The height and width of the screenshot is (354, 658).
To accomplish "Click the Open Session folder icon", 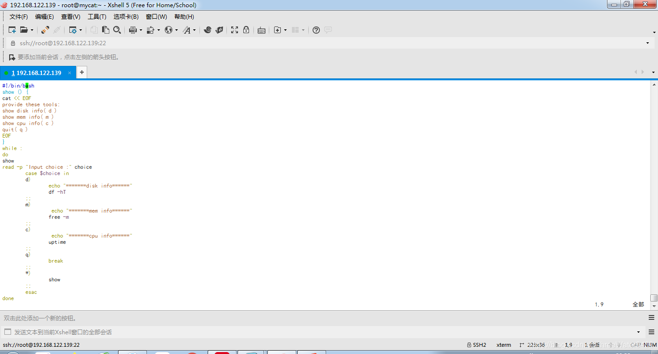I will 24,30.
